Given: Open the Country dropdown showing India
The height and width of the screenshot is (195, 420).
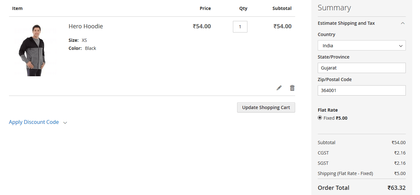Looking at the screenshot, I should pos(362,46).
